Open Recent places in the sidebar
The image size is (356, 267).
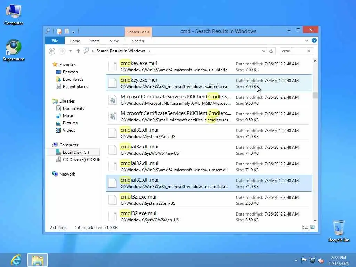point(75,87)
